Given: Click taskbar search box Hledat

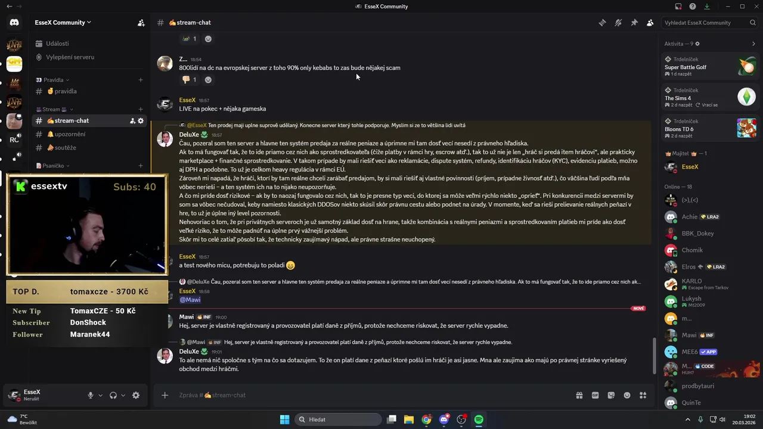Looking at the screenshot, I should pyautogui.click(x=339, y=419).
